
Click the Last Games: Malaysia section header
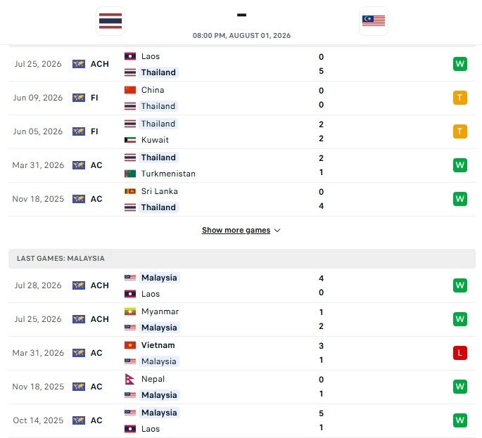pyautogui.click(x=242, y=259)
